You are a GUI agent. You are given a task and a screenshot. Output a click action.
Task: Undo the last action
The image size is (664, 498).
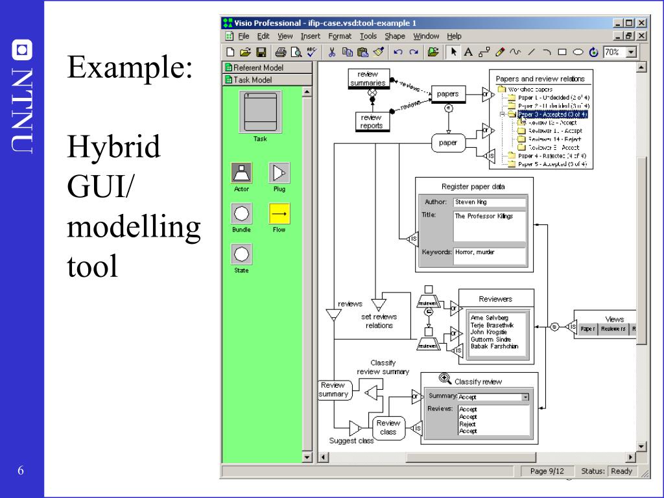(x=398, y=52)
